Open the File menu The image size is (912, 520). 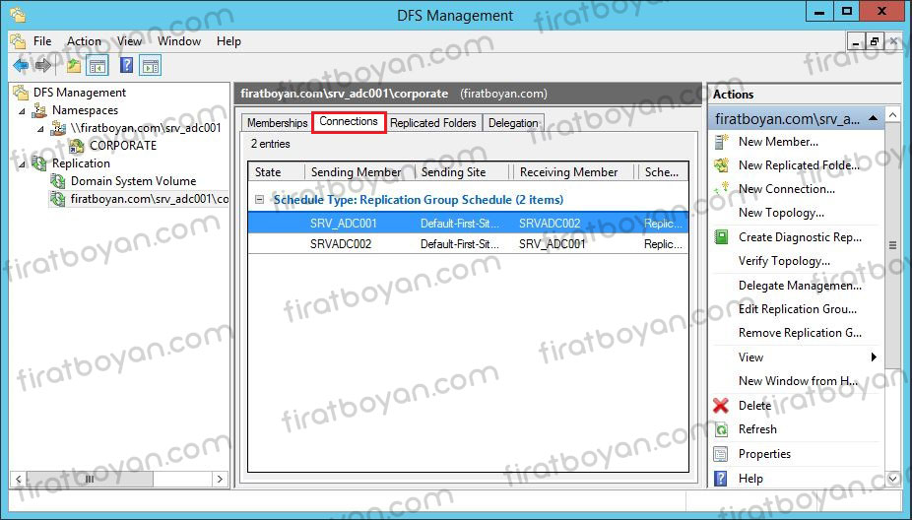pos(42,41)
